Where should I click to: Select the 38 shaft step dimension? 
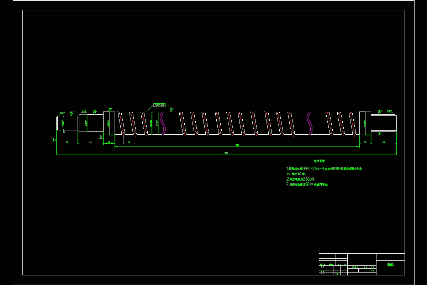pyautogui.click(x=67, y=142)
